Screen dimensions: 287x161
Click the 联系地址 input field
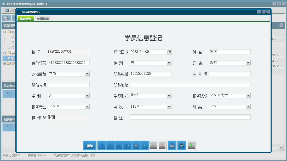tap(190, 84)
